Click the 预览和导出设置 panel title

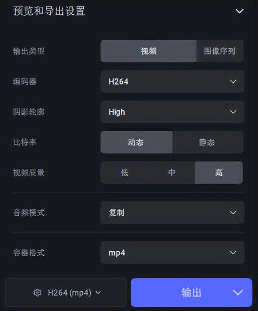pos(49,11)
